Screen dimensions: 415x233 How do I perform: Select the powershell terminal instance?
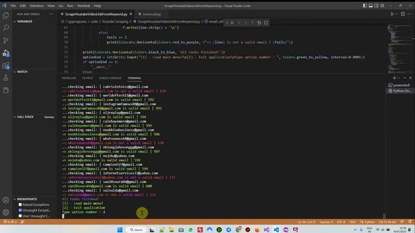click(399, 85)
